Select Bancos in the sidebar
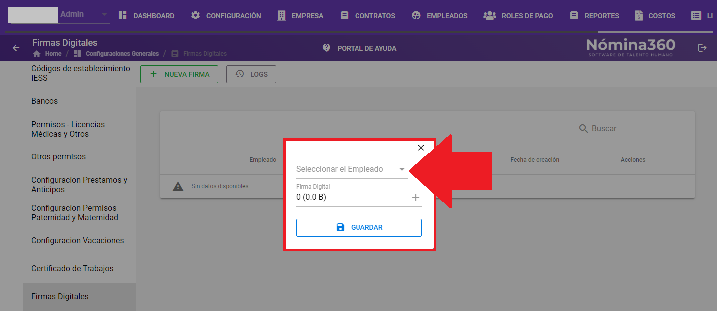 80,101
